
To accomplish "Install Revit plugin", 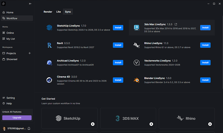I will [x=118, y=45].
